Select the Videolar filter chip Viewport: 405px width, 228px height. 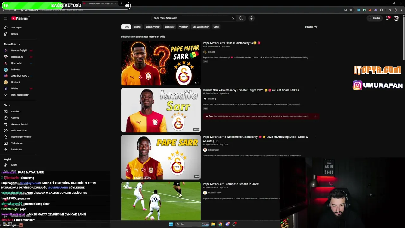point(184,27)
